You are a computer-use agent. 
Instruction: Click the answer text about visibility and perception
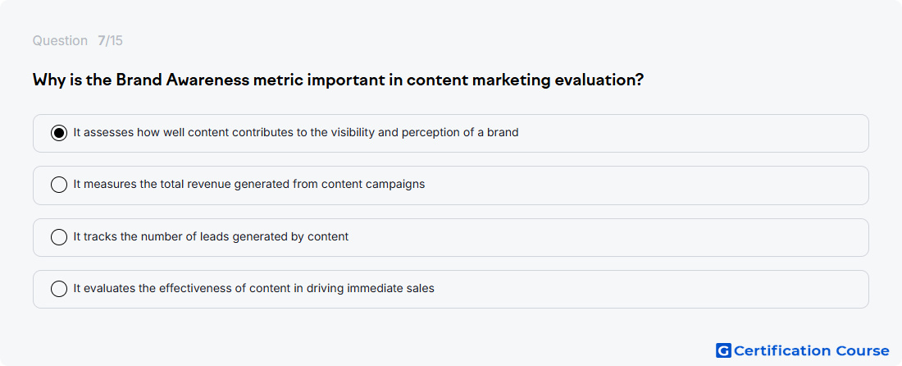tap(296, 132)
